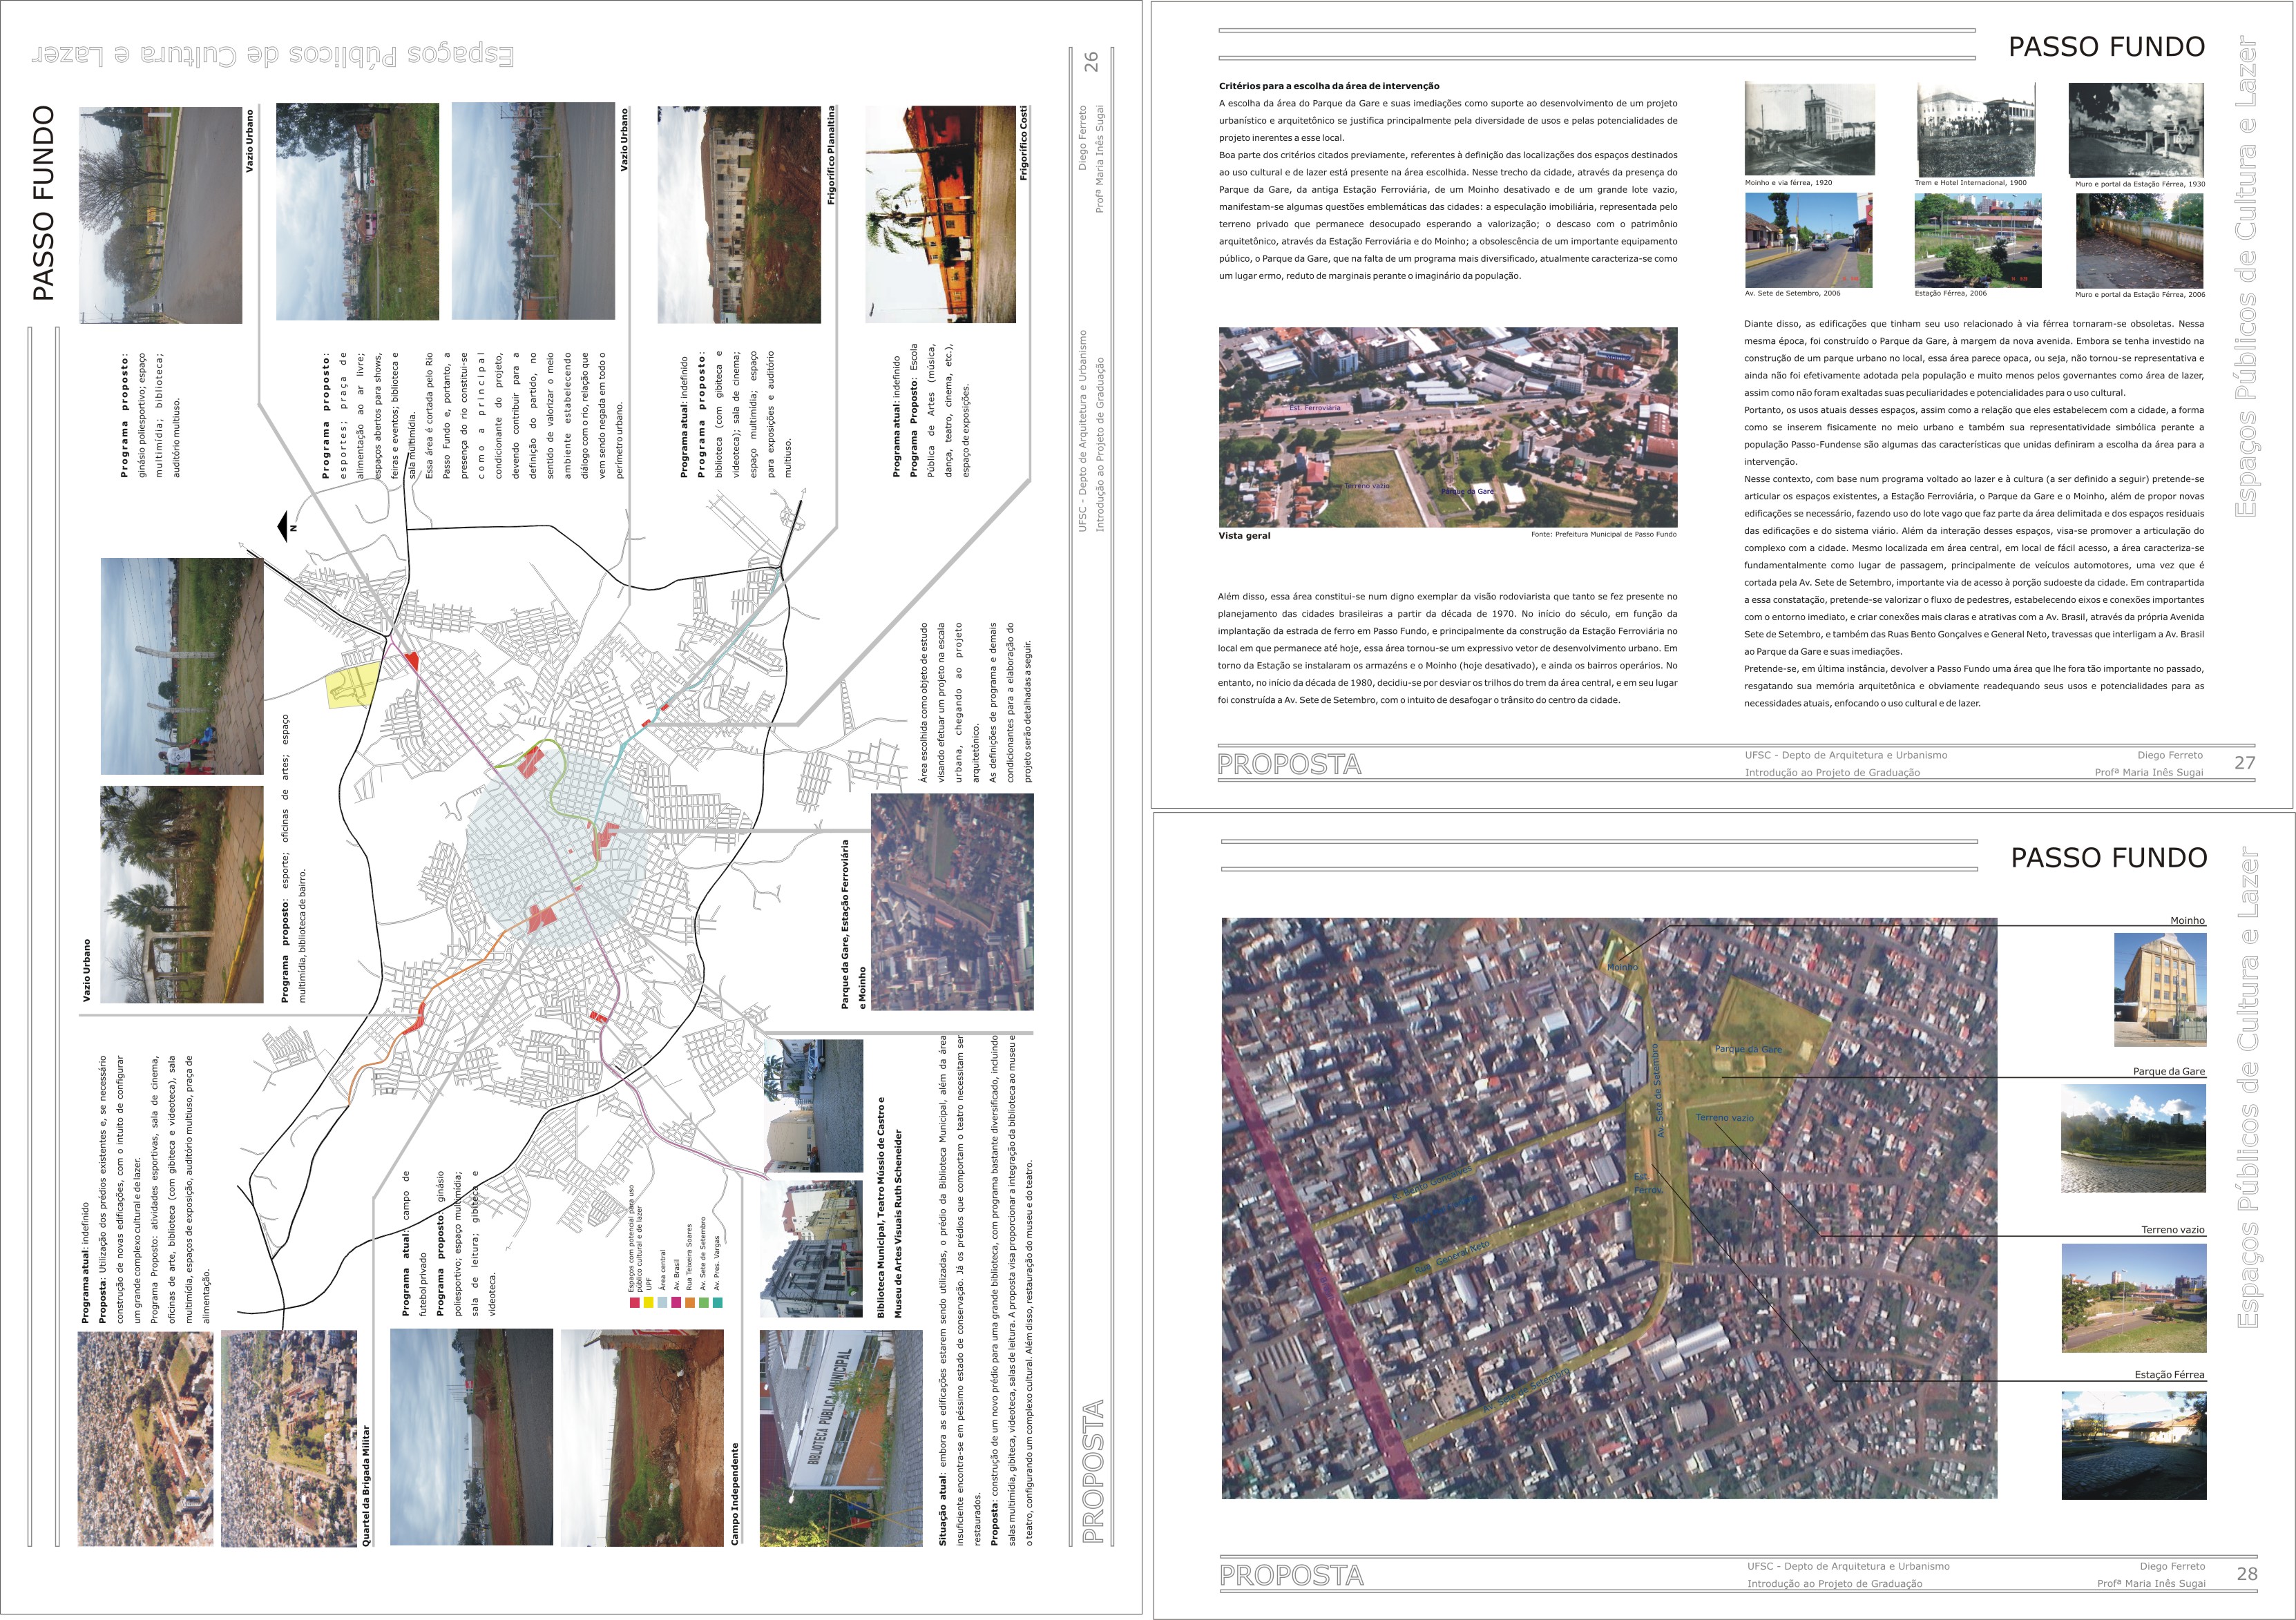Click the large satellite image on page 28
The image size is (2296, 1620).
(x=1609, y=1208)
